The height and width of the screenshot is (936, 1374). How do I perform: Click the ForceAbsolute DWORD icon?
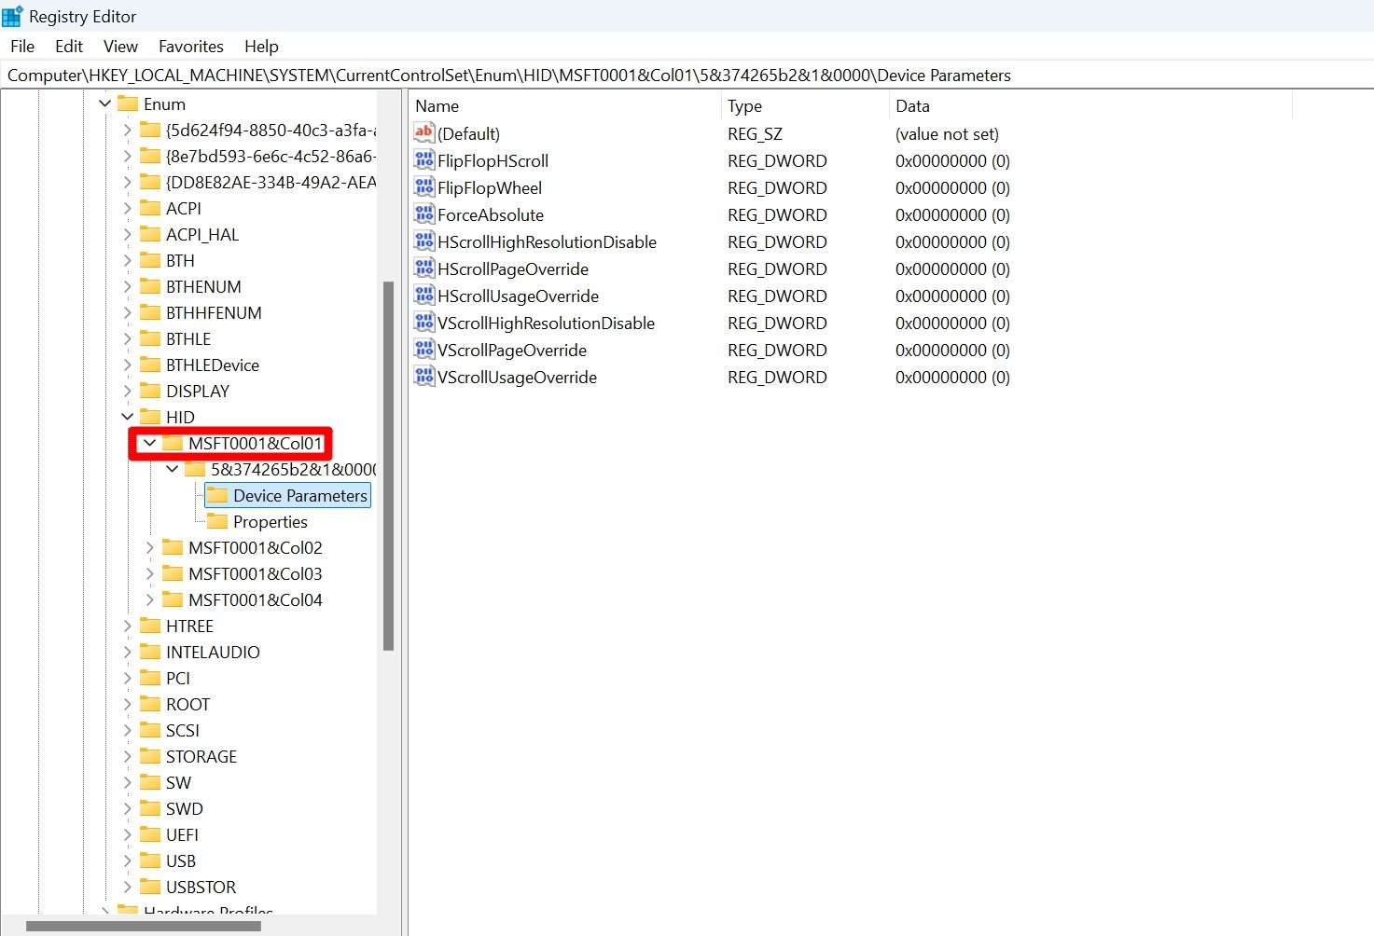tap(424, 214)
